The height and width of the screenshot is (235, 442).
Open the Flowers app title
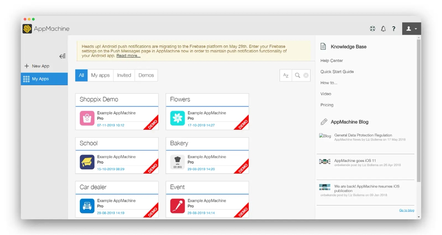tap(180, 99)
